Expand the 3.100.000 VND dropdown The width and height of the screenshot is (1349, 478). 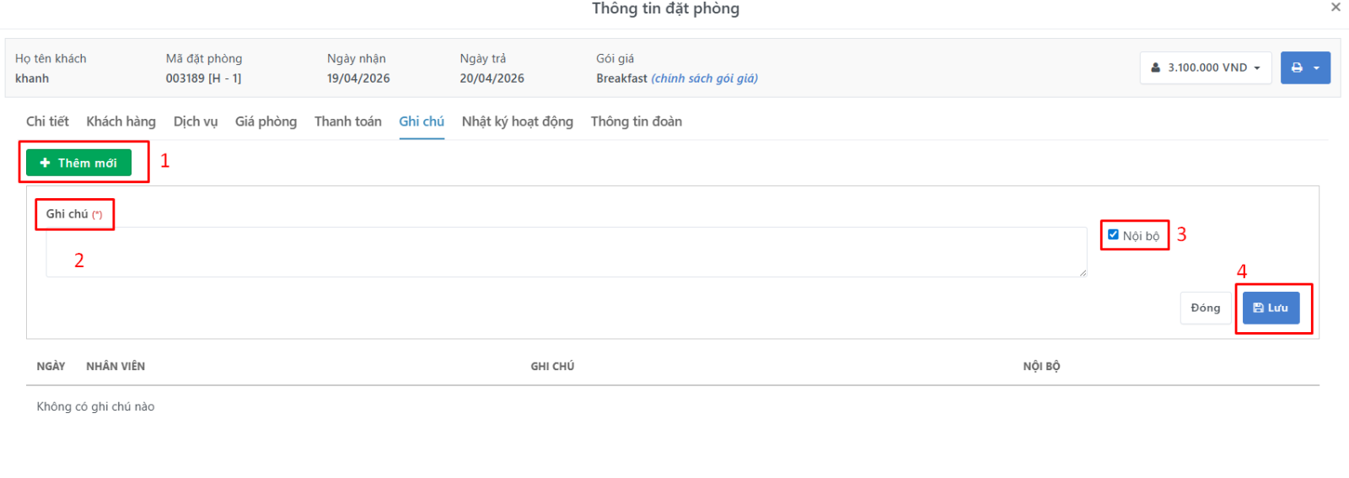click(x=1206, y=67)
